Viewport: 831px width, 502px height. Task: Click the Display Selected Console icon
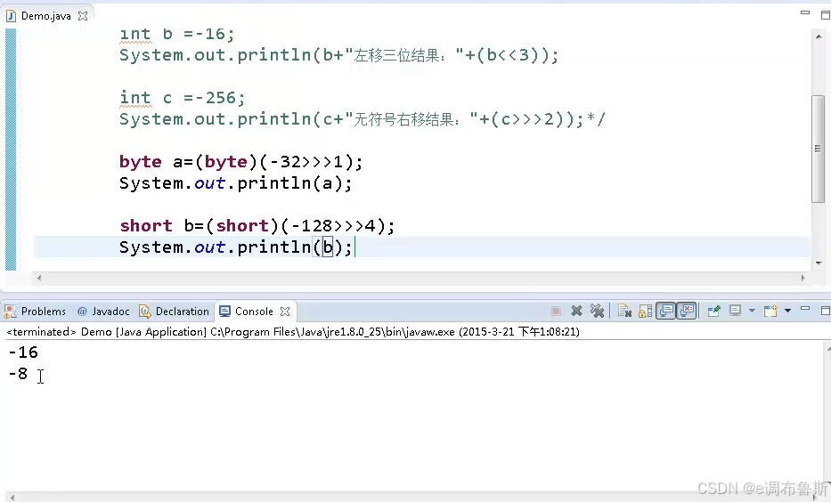(735, 311)
